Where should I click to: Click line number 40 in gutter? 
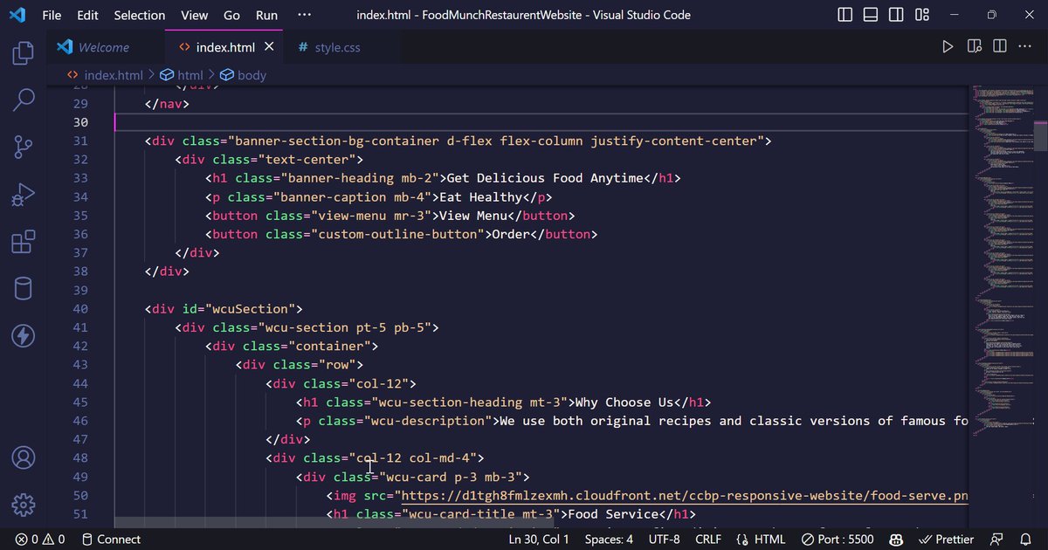coord(79,309)
